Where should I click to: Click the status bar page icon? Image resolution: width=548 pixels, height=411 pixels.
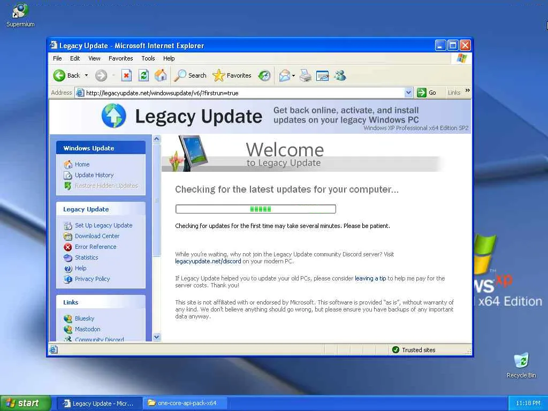[53, 349]
